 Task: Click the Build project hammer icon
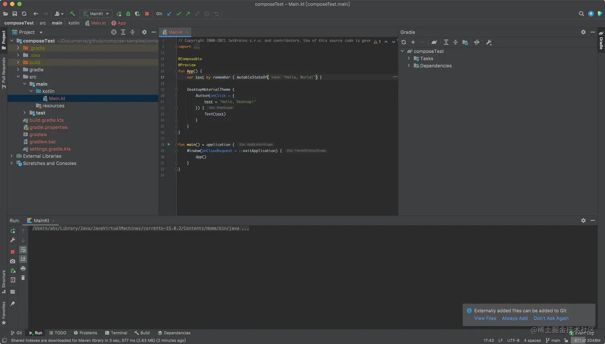point(72,14)
